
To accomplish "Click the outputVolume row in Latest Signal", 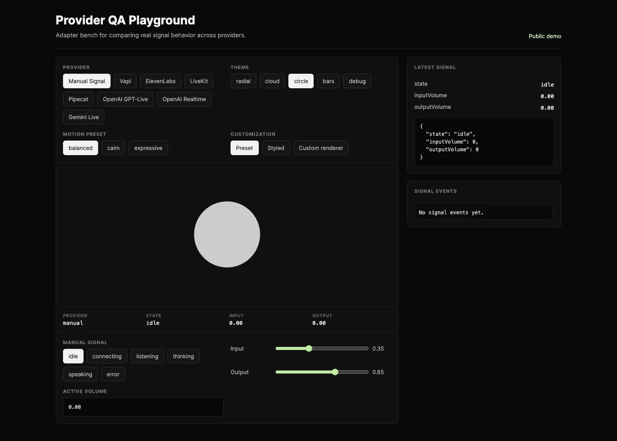I will (484, 107).
